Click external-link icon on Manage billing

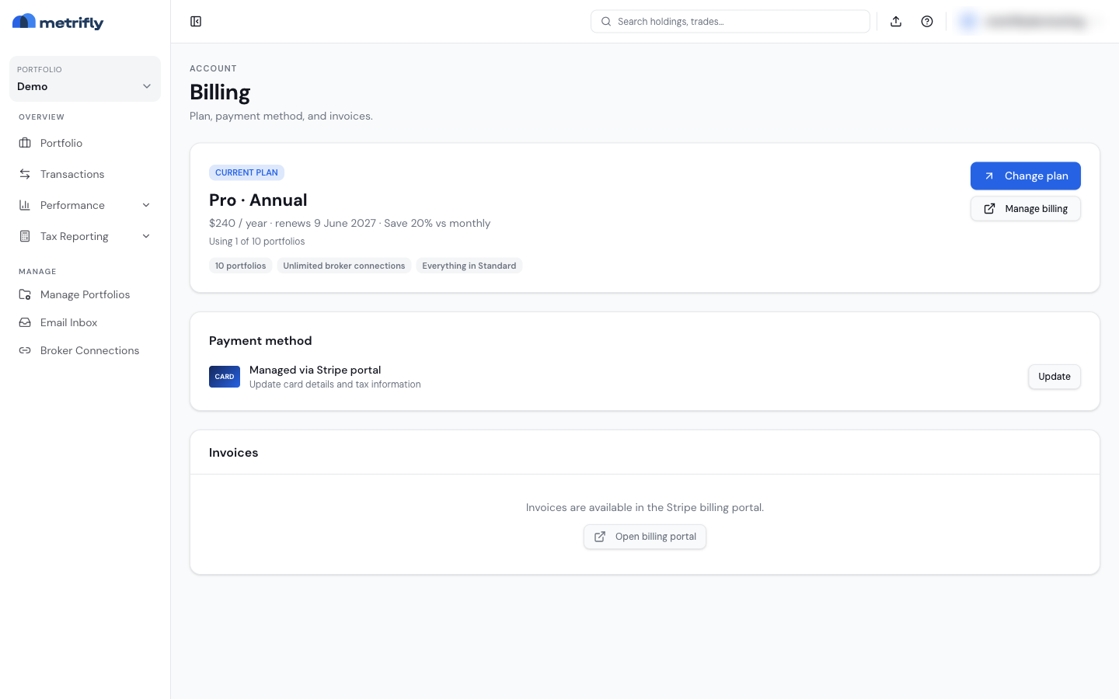point(989,209)
